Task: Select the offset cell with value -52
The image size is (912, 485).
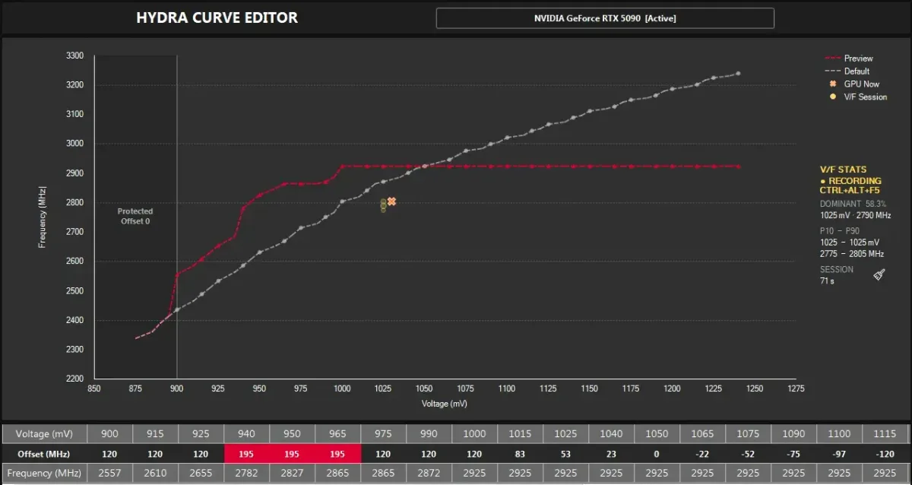Action: click(749, 453)
